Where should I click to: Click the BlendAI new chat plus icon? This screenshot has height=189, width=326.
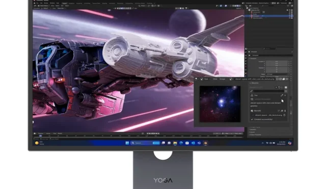tap(276, 87)
